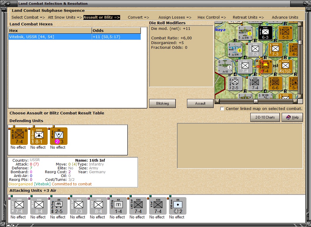The height and width of the screenshot is (227, 311).
Task: Click the Committed to combat status text
Action: (x=72, y=184)
